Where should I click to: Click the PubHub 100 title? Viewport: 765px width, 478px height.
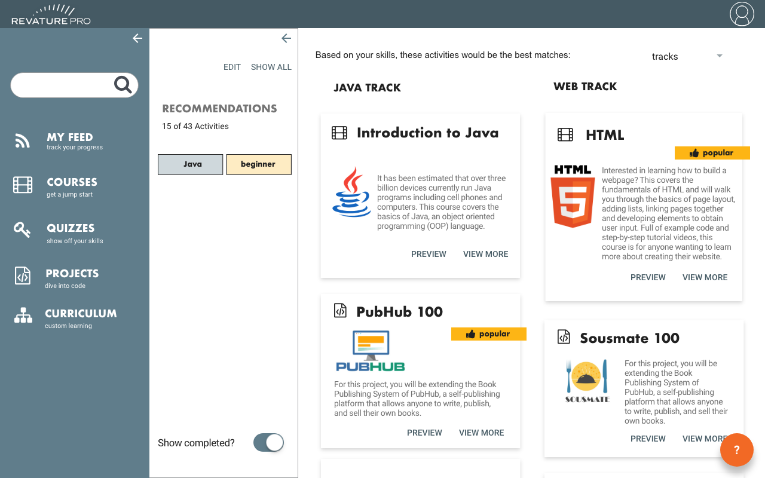coord(399,311)
